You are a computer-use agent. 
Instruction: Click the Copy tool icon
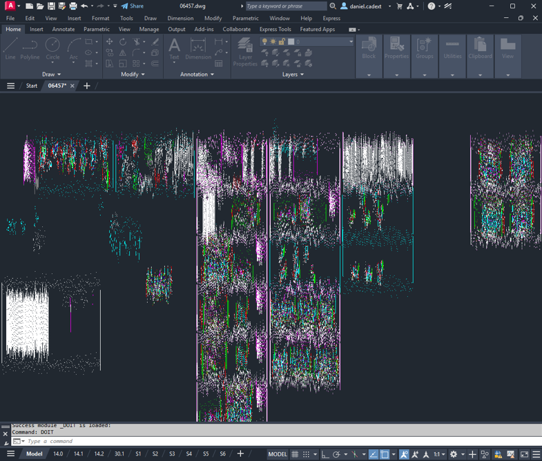[x=110, y=53]
